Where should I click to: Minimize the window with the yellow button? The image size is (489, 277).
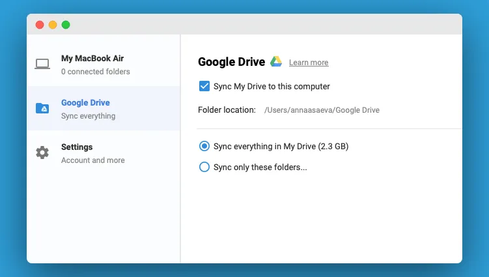point(53,25)
